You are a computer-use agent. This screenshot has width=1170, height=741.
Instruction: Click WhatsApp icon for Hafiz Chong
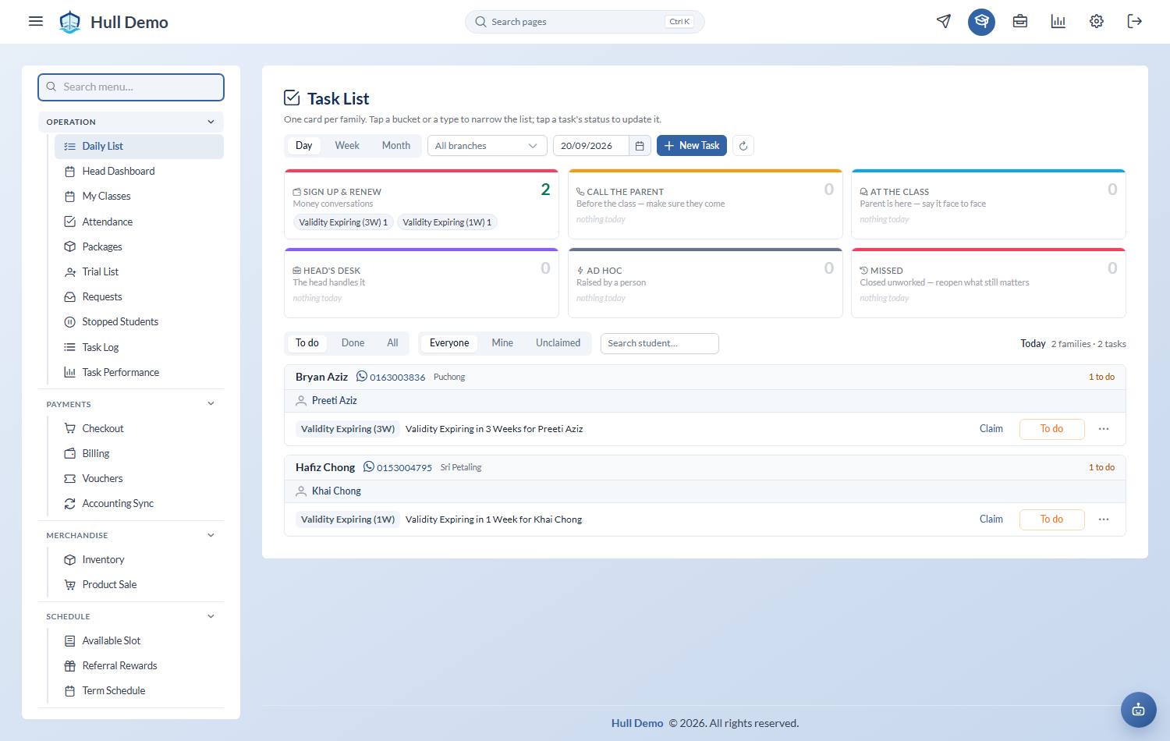369,467
